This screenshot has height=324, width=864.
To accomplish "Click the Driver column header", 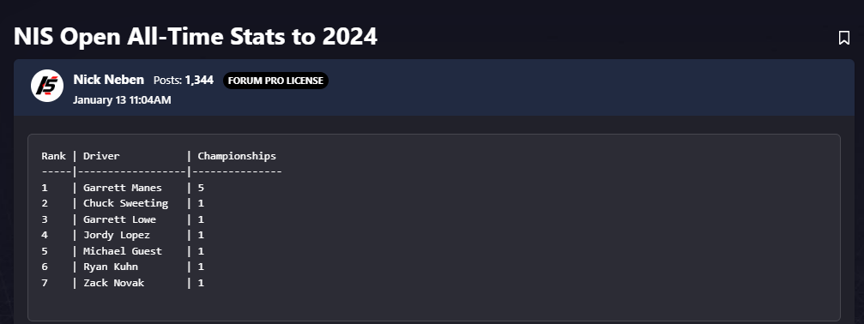I will coord(101,156).
